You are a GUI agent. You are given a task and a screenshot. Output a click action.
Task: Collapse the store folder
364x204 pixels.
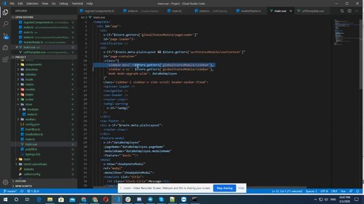point(28,104)
